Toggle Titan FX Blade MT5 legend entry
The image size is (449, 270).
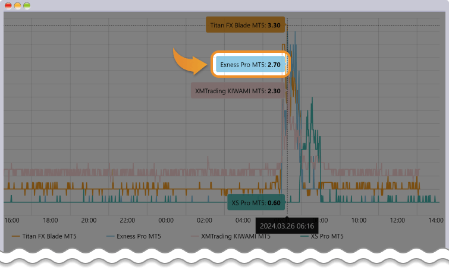44,236
